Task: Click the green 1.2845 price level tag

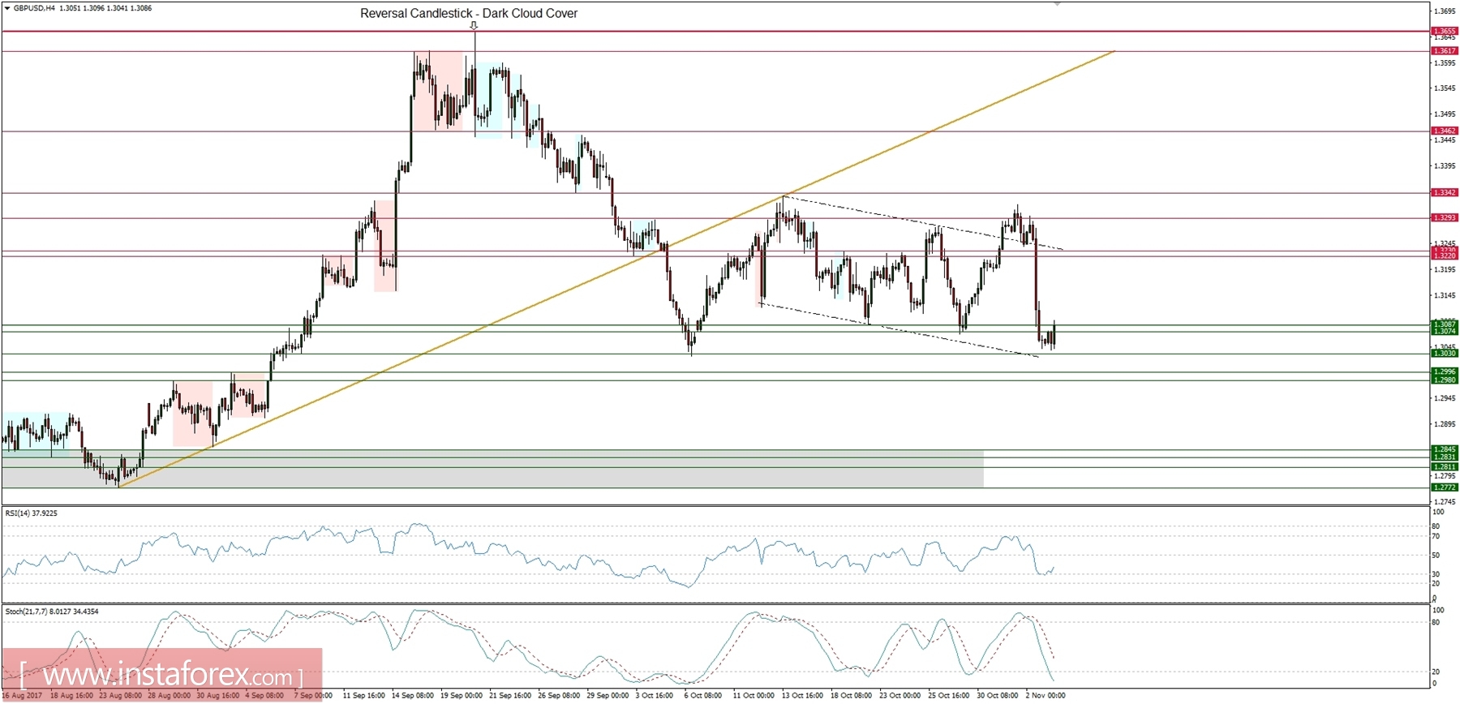Action: [1445, 449]
